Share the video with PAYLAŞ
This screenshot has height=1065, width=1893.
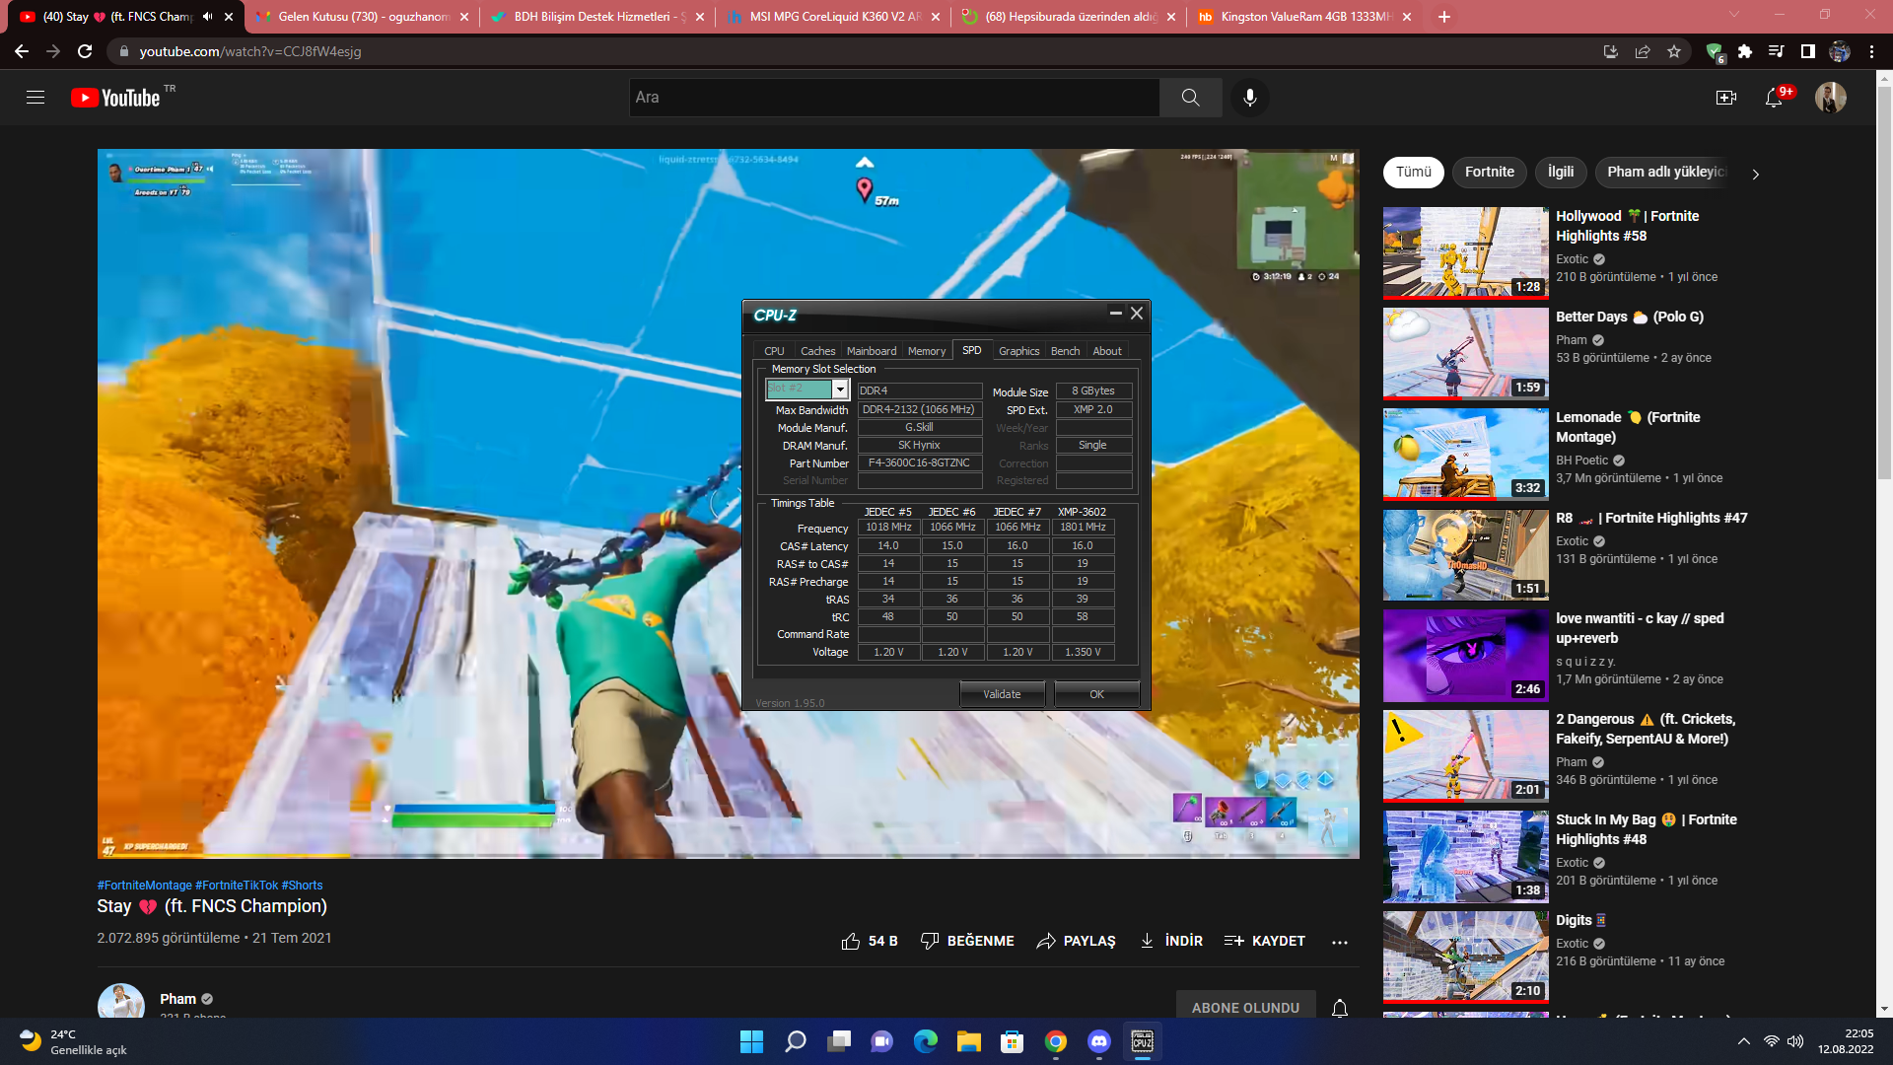click(1076, 941)
